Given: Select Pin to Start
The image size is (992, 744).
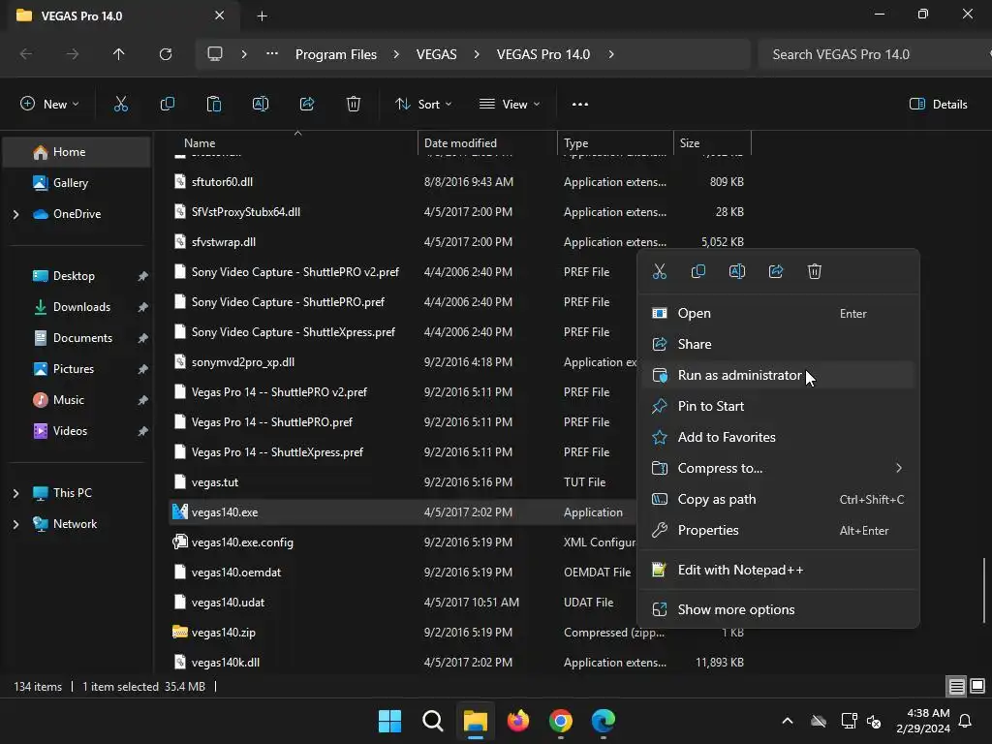Looking at the screenshot, I should [x=778, y=406].
